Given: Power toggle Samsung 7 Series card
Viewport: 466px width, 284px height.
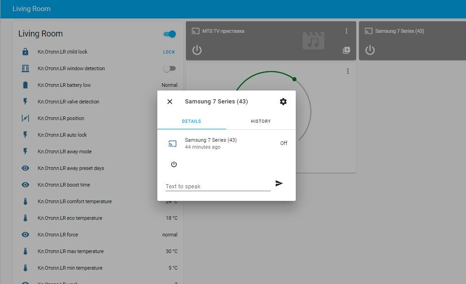Looking at the screenshot, I should point(370,50).
